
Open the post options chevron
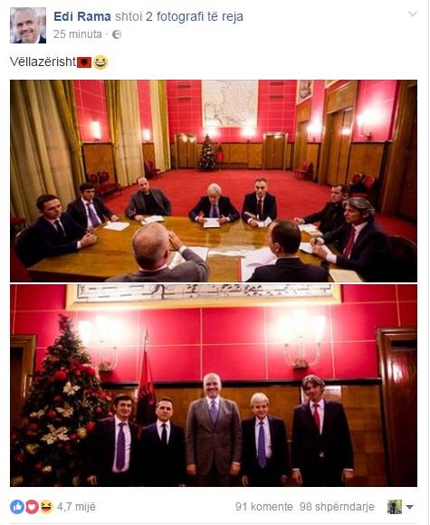[x=413, y=14]
